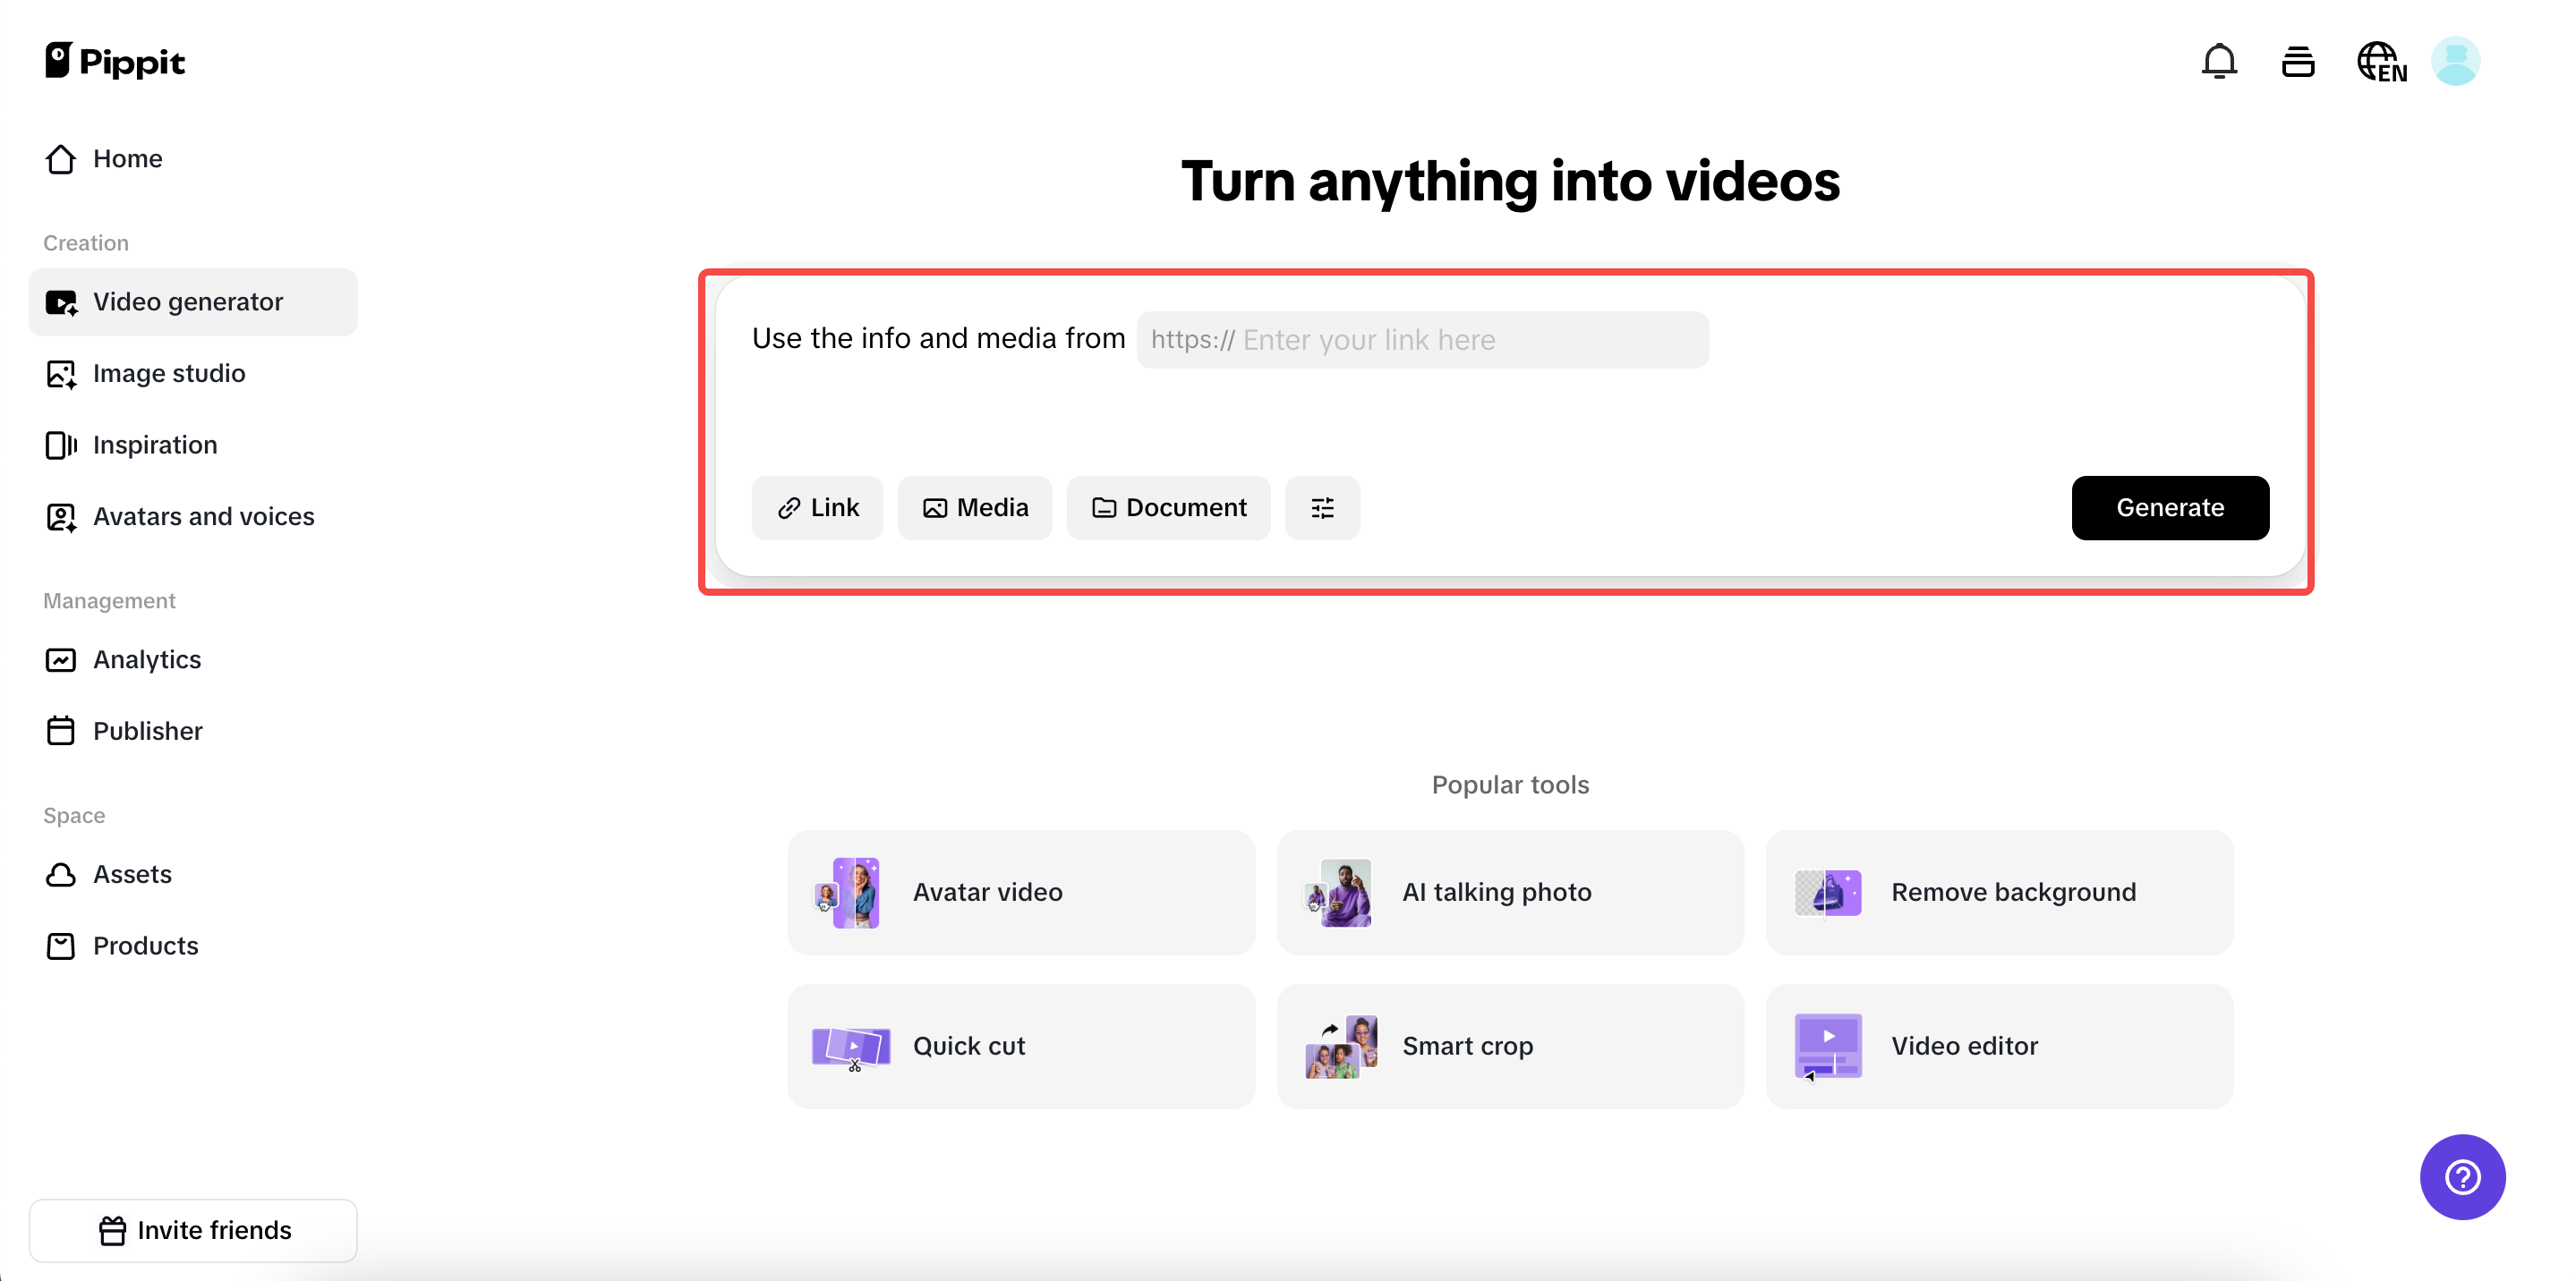Image resolution: width=2576 pixels, height=1281 pixels.
Task: Open Home from the sidebar
Action: 128,157
